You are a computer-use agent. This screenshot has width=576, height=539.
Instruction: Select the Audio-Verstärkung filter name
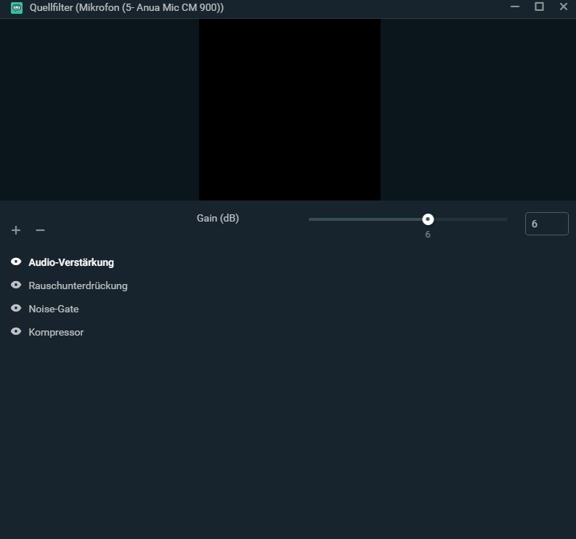[71, 262]
